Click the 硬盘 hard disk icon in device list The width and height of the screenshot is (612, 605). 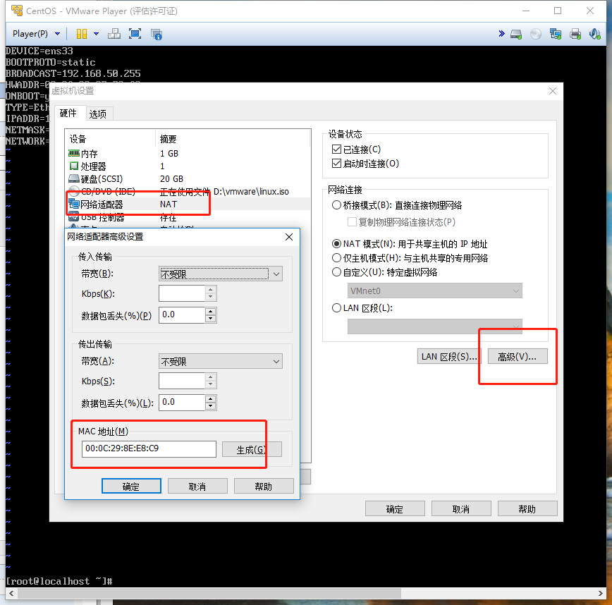coord(74,179)
